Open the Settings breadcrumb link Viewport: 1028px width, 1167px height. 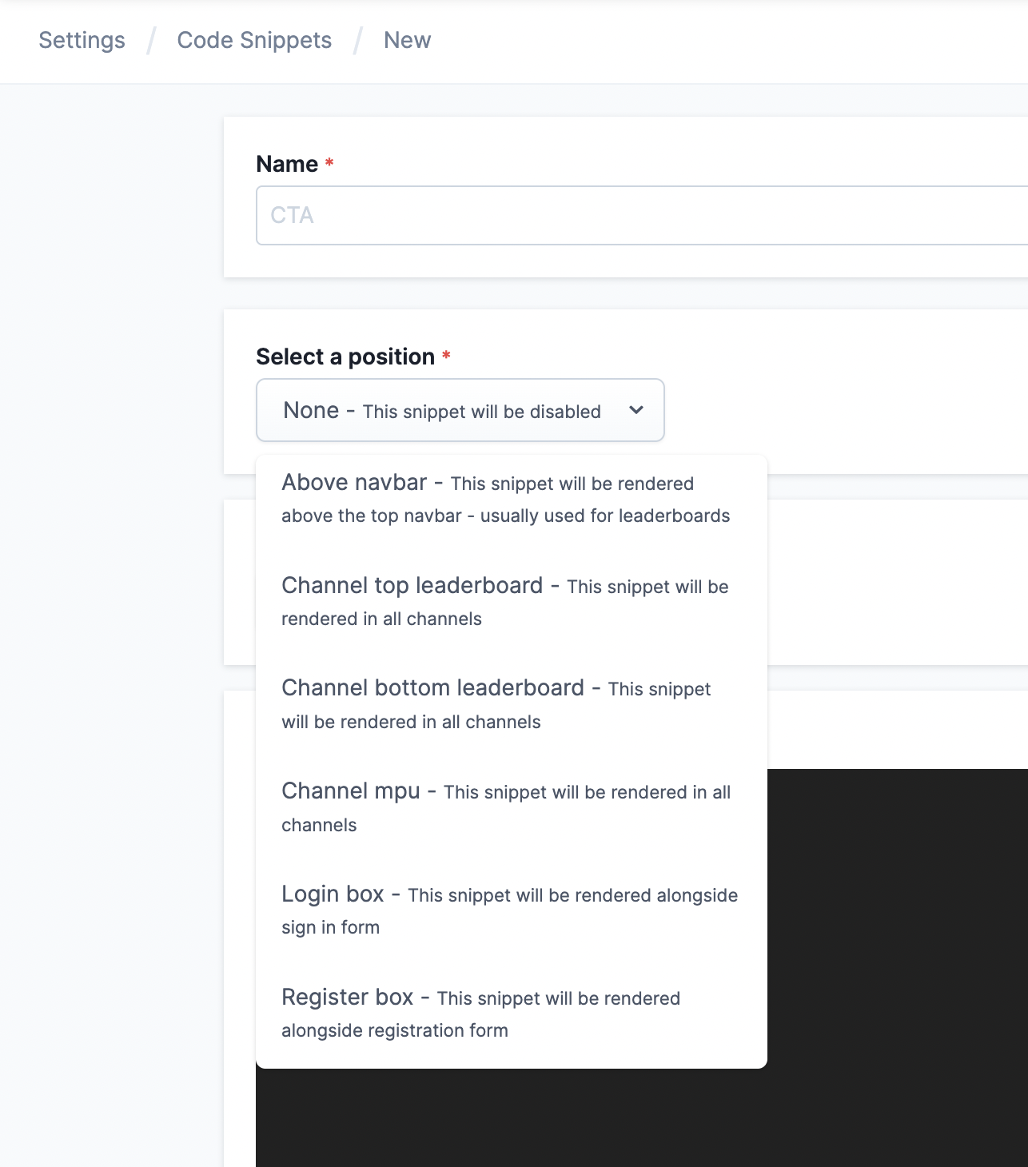point(82,40)
